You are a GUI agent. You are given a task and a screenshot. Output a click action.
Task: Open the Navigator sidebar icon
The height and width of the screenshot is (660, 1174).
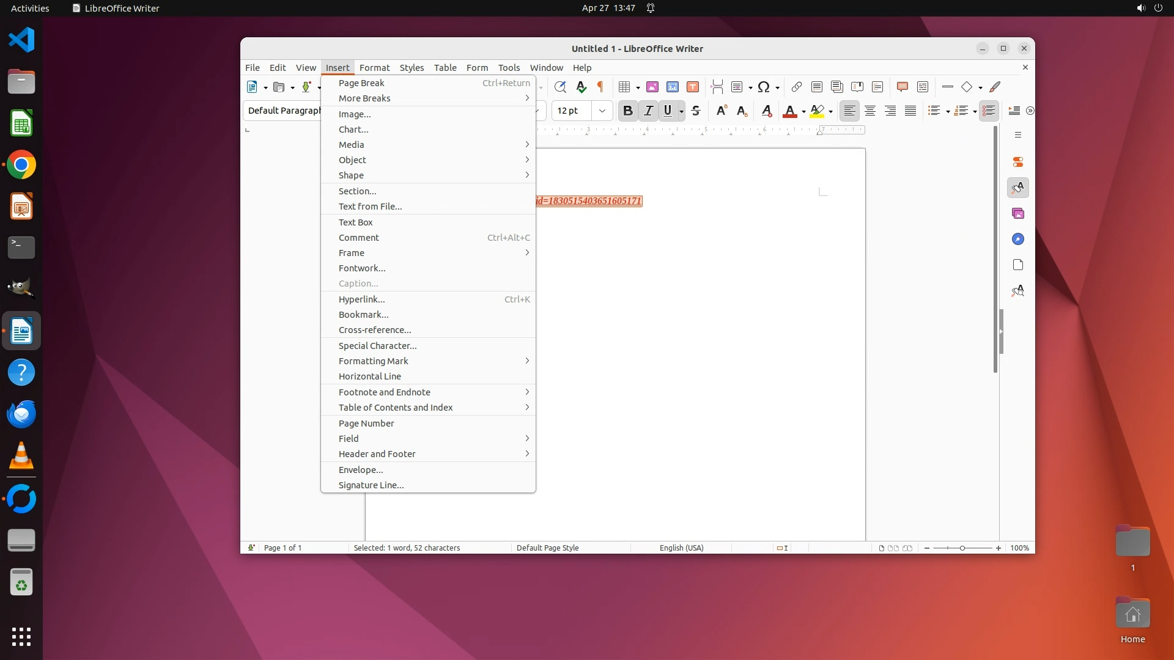[1018, 239]
